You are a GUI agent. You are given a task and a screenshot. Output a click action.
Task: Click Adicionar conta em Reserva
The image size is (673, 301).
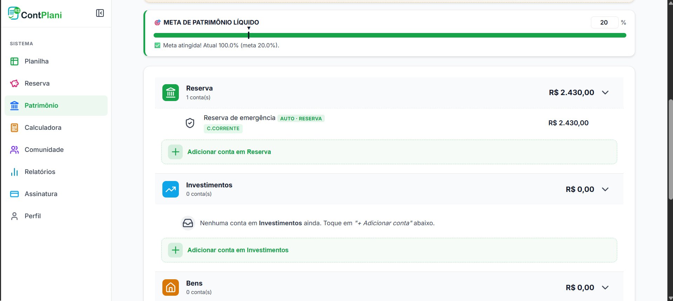coord(389,152)
